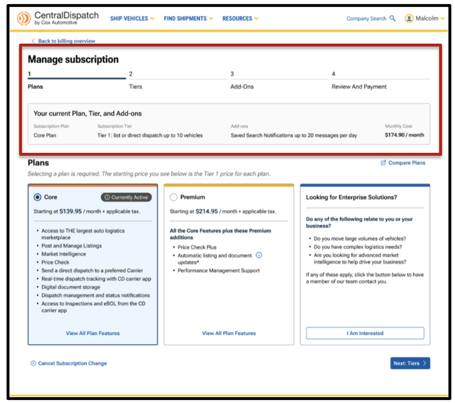Select the Premium plan radio button
455x403 pixels.
click(x=174, y=197)
